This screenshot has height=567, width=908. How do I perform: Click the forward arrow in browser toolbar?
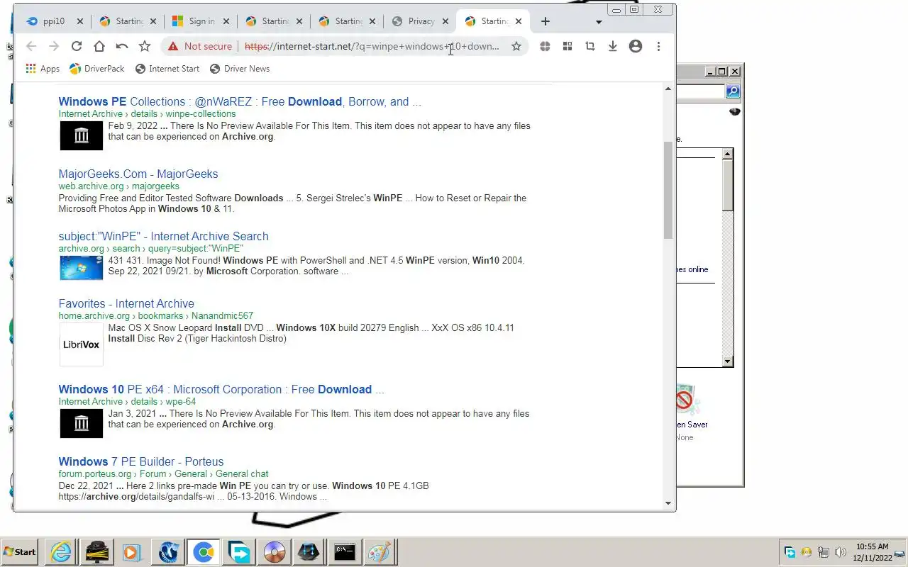click(54, 46)
